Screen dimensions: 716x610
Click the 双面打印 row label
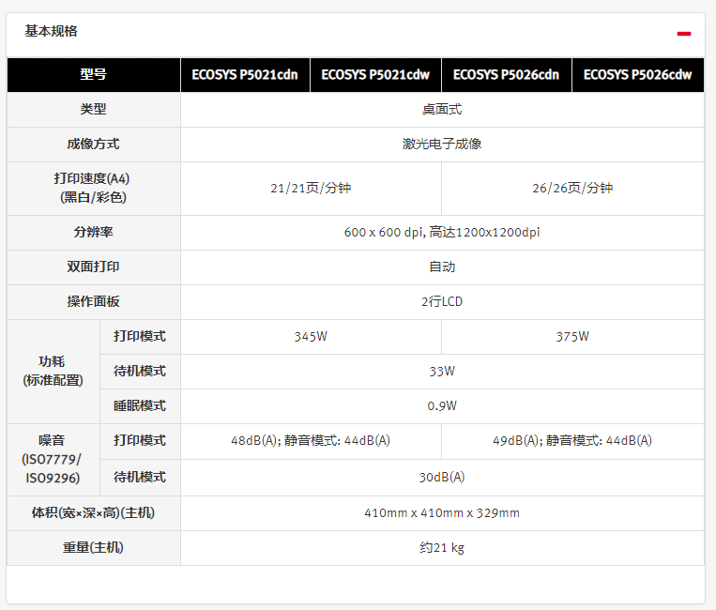pyautogui.click(x=94, y=267)
